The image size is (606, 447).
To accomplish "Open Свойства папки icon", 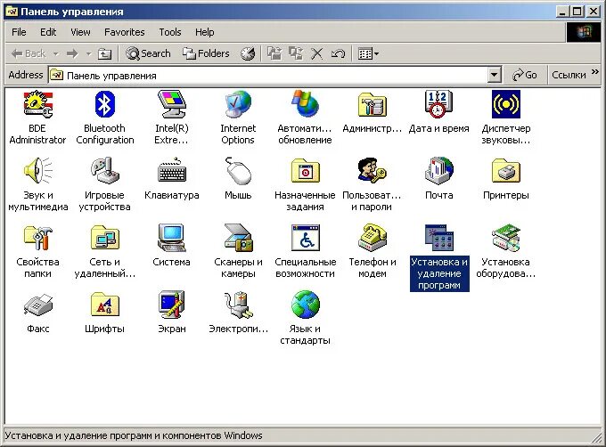I will (x=37, y=238).
